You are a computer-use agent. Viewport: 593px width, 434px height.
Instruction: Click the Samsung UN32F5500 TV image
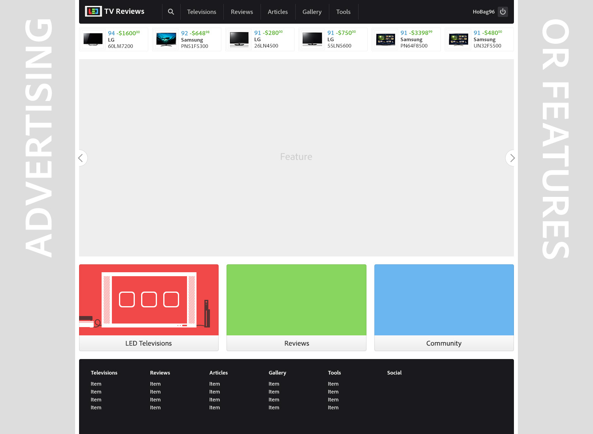tap(459, 39)
